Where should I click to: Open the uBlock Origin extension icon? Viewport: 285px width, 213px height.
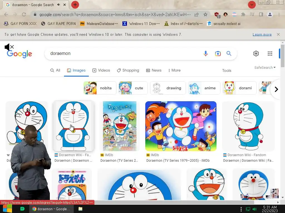(x=217, y=15)
